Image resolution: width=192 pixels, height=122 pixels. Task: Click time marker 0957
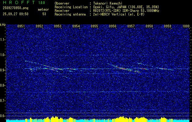pyautogui.click(x=131, y=26)
